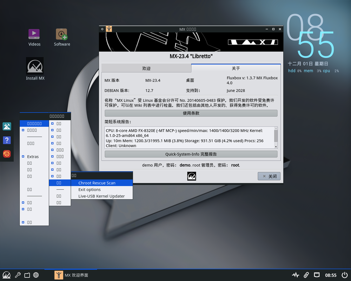351x281 pixels.
Task: Open the tools icon in the left dock
Action: coord(7,126)
